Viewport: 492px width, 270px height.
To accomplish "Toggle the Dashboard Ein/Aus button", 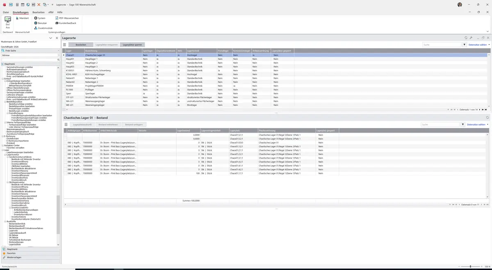I will pos(8,23).
